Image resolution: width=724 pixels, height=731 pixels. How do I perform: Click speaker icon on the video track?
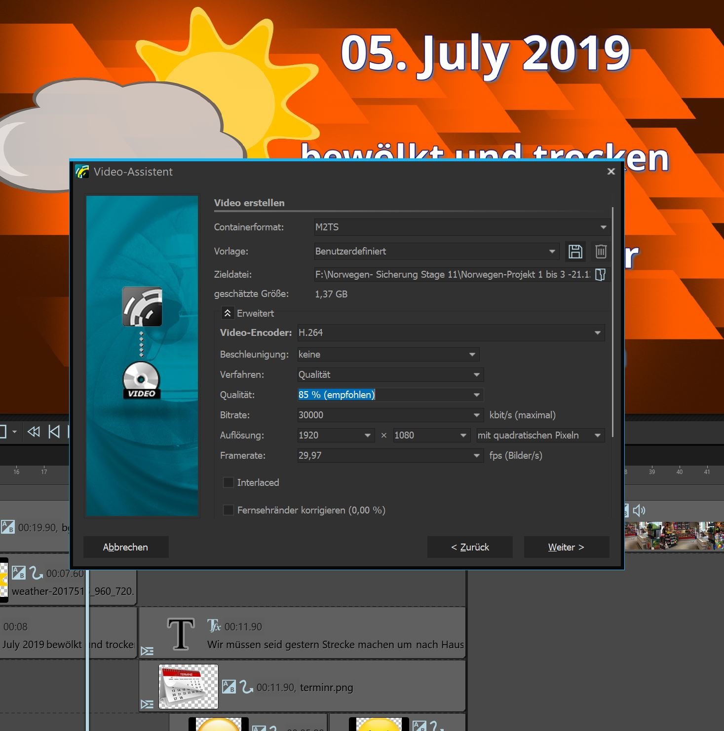point(639,510)
